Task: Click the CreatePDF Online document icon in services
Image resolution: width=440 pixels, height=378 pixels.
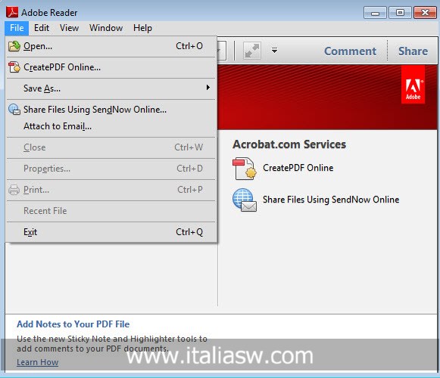Action: pyautogui.click(x=245, y=169)
